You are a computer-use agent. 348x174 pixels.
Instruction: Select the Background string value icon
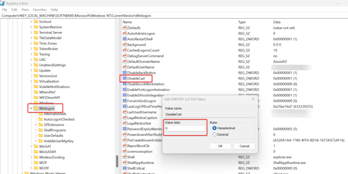125,45
